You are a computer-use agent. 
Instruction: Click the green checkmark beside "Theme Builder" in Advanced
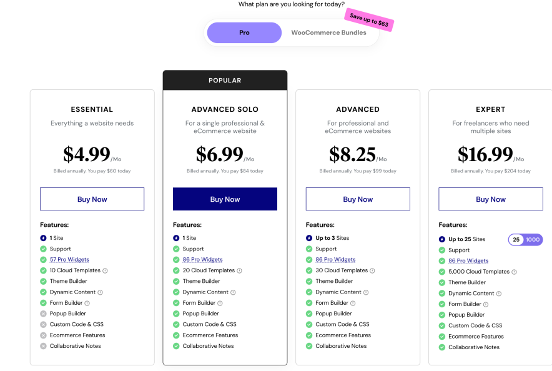[x=308, y=281]
